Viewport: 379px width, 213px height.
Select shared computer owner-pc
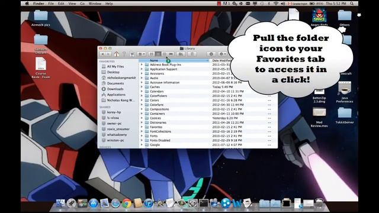(114, 124)
